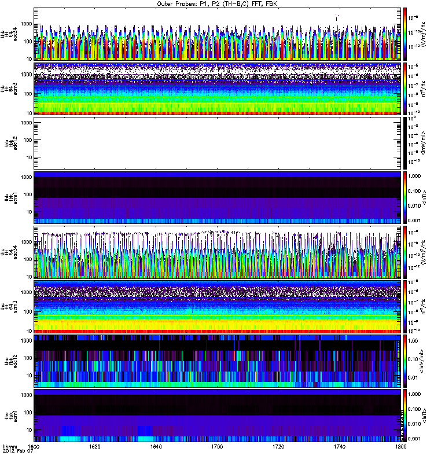Screen dimensions: 434x463
Task: Click the "hhmm" axis label
Action: 10,446
